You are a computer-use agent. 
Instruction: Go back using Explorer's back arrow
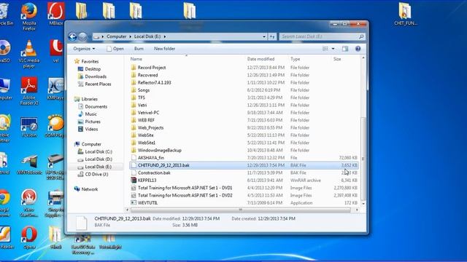click(x=72, y=36)
